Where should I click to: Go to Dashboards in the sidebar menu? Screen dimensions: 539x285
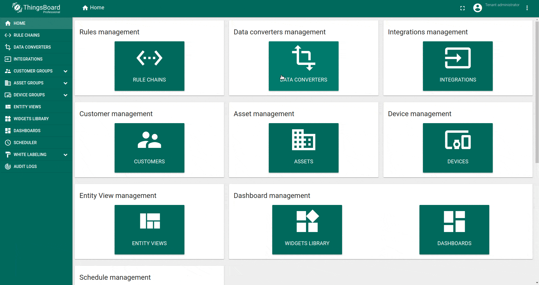point(27,131)
